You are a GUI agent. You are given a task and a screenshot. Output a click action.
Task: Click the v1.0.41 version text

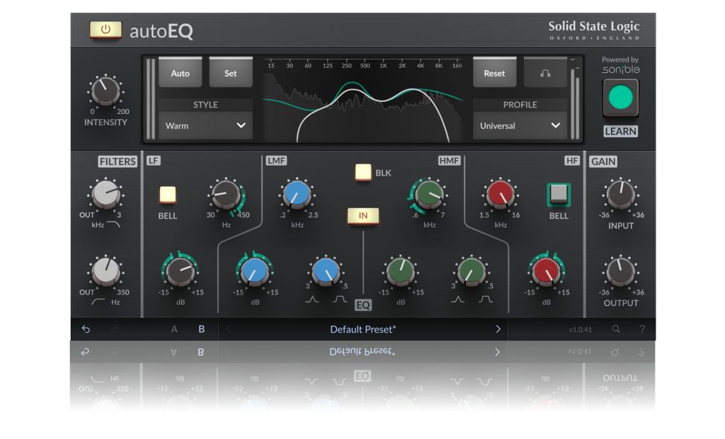[581, 329]
